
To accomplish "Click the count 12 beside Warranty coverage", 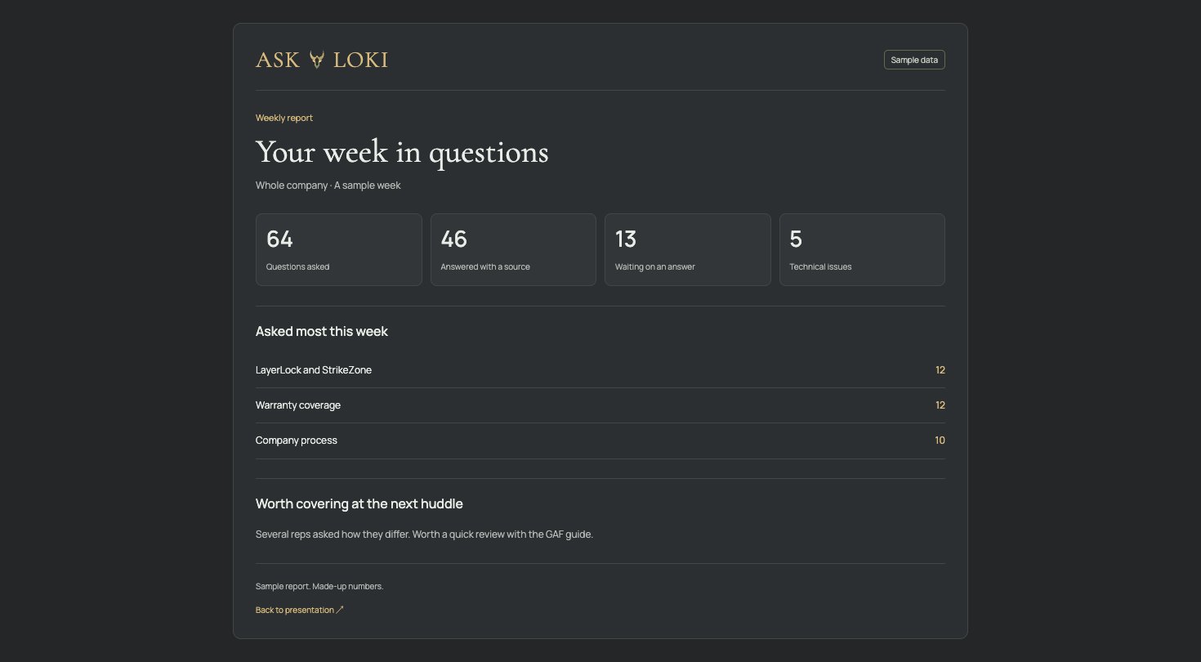I will (940, 405).
